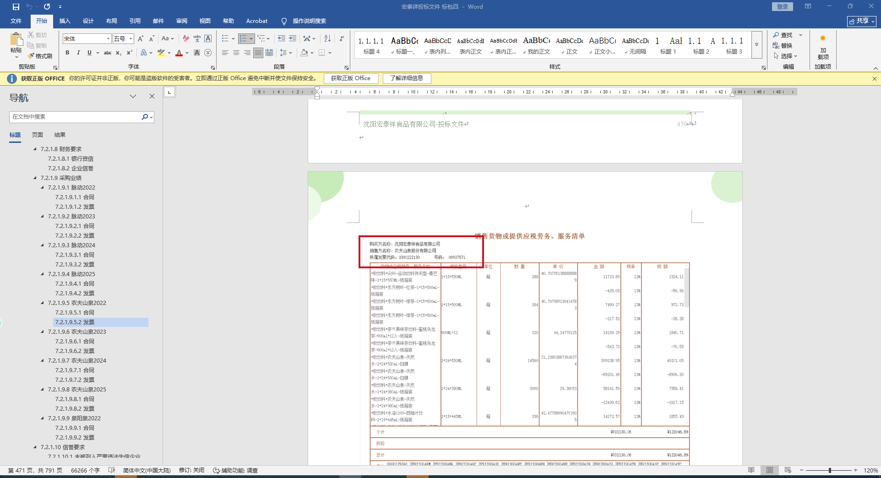The image size is (881, 478).
Task: Apply bold formatting with the B button
Action: click(67, 53)
